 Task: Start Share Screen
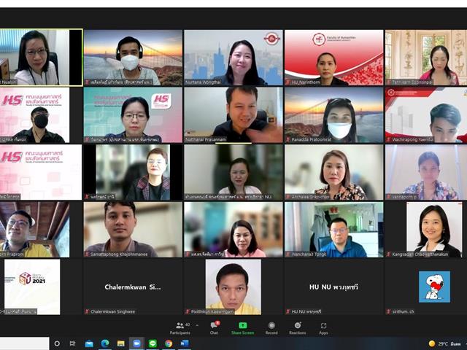pyautogui.click(x=243, y=329)
